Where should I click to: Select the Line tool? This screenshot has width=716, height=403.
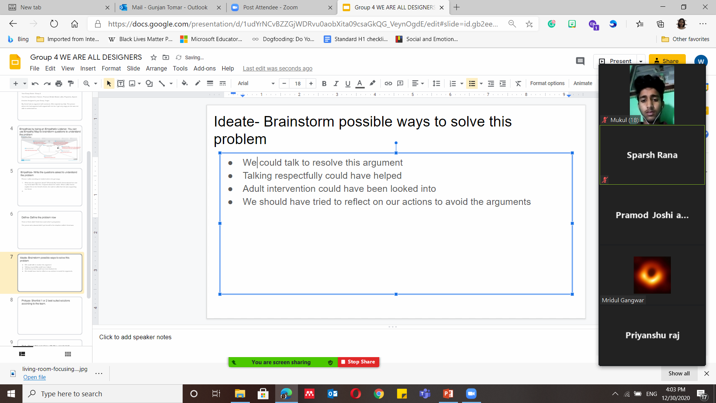[x=161, y=84]
